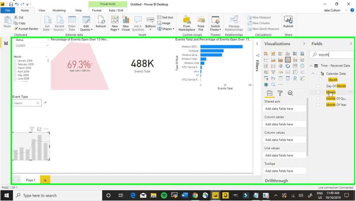Publish the report
This screenshot has width=356, height=201.
pos(288,22)
